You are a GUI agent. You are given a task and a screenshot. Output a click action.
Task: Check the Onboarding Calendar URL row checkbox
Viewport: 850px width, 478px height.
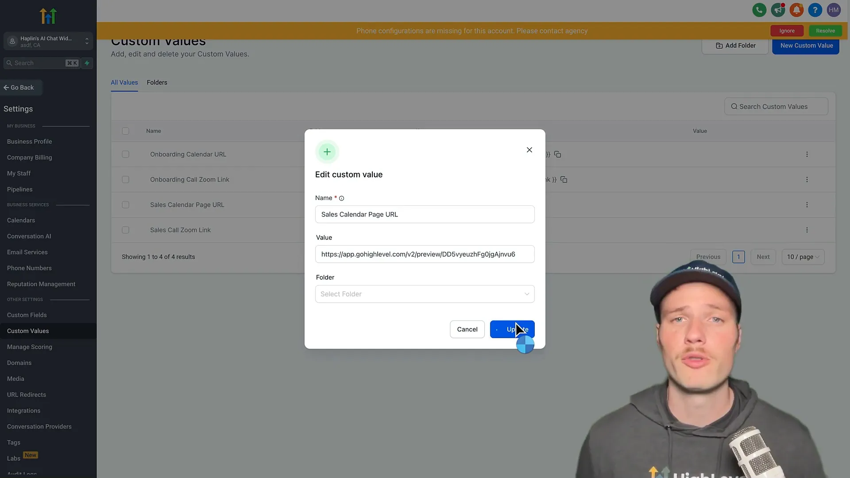(x=126, y=154)
